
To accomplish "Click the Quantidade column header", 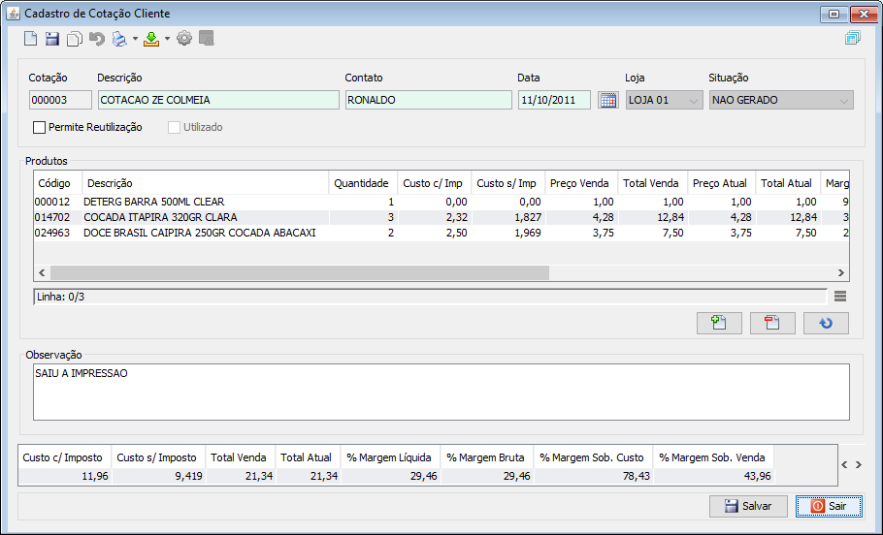I will click(363, 183).
